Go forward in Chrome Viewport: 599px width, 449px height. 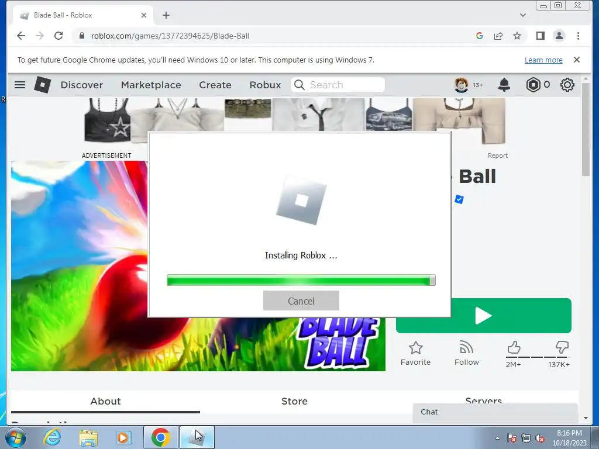tap(40, 36)
